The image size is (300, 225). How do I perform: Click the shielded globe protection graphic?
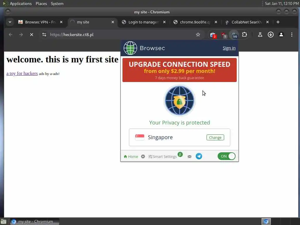180,100
